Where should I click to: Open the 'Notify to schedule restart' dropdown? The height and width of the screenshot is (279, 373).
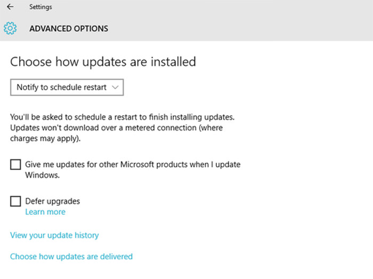67,87
